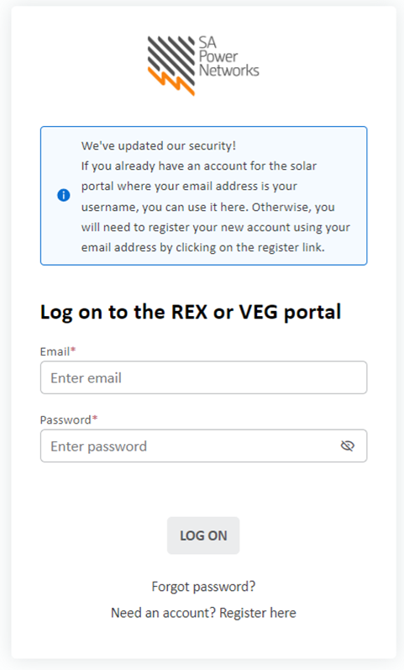
Task: Click the red asterisk beside Password
Action: pos(95,419)
